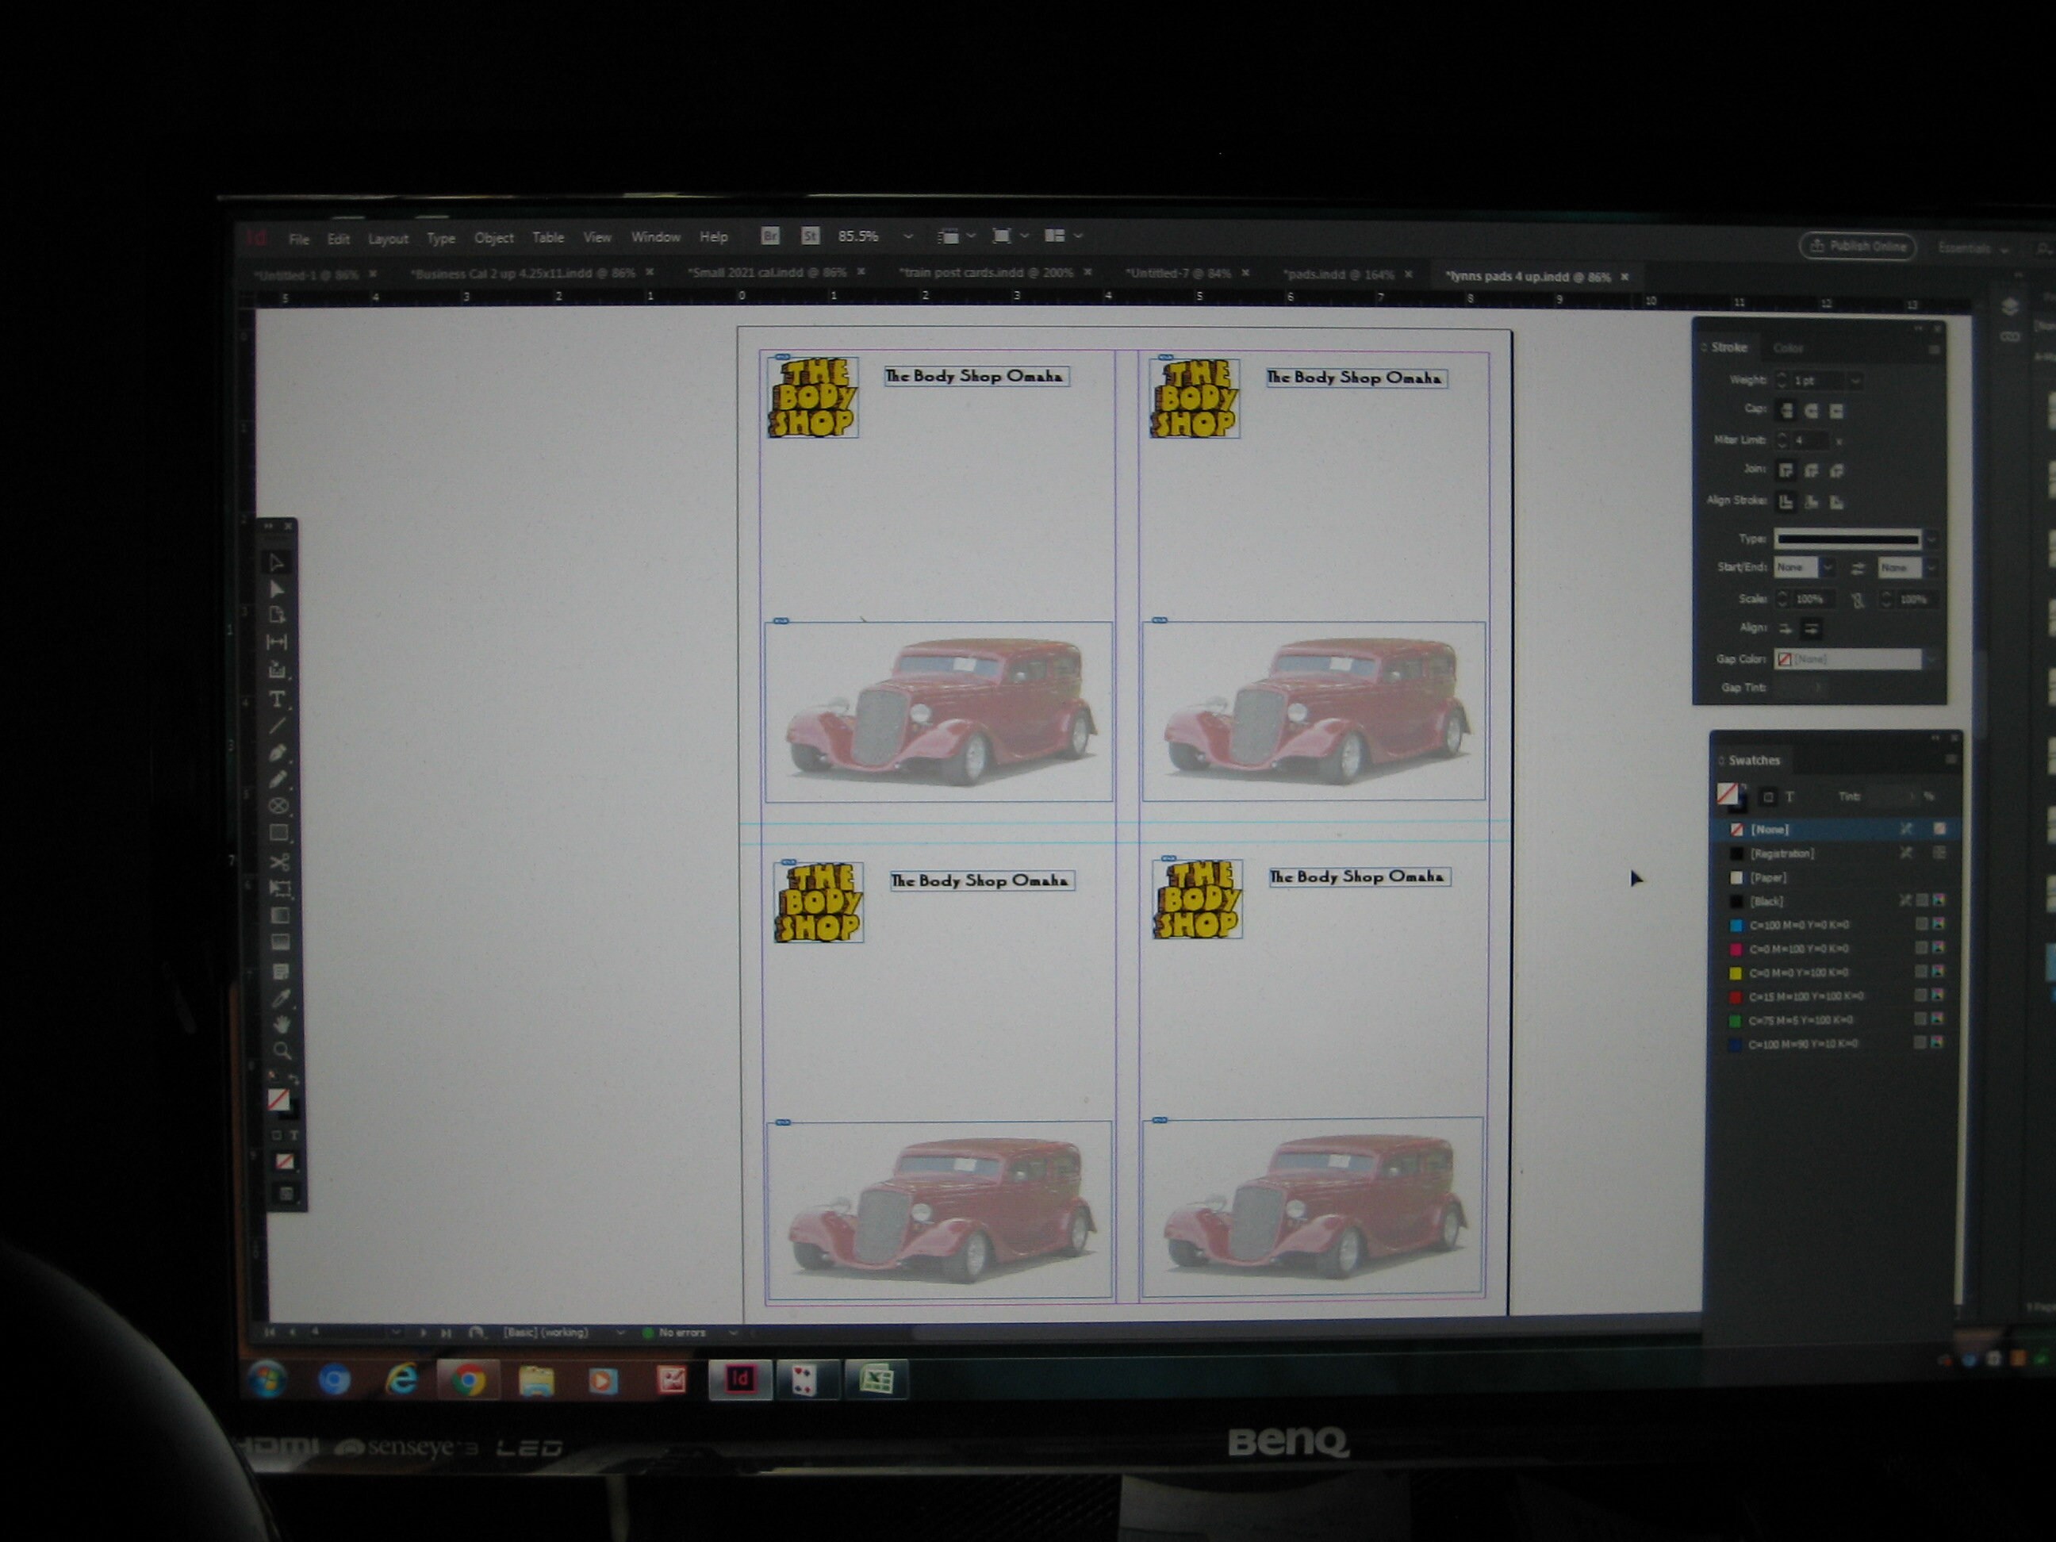
Task: Open View Options dropdown
Action: 956,236
